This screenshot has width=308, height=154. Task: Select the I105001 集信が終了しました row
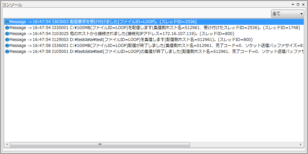154,52
